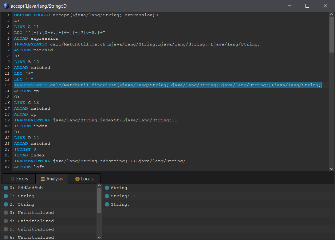Viewport: 335px width, 240px height.
Task: Place cursor on LDC regex pattern line
Action: tap(60, 33)
